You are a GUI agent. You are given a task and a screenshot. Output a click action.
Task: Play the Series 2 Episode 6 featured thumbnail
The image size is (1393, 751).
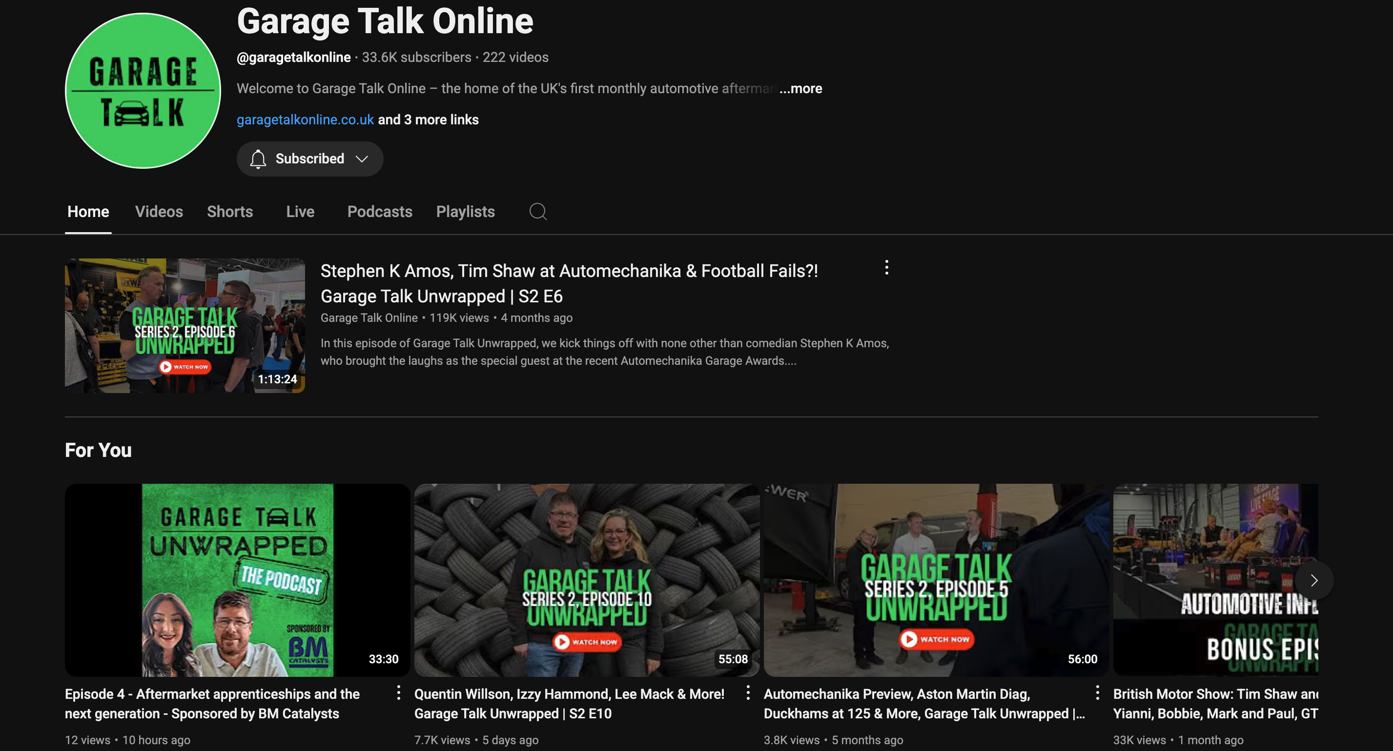[x=184, y=326]
